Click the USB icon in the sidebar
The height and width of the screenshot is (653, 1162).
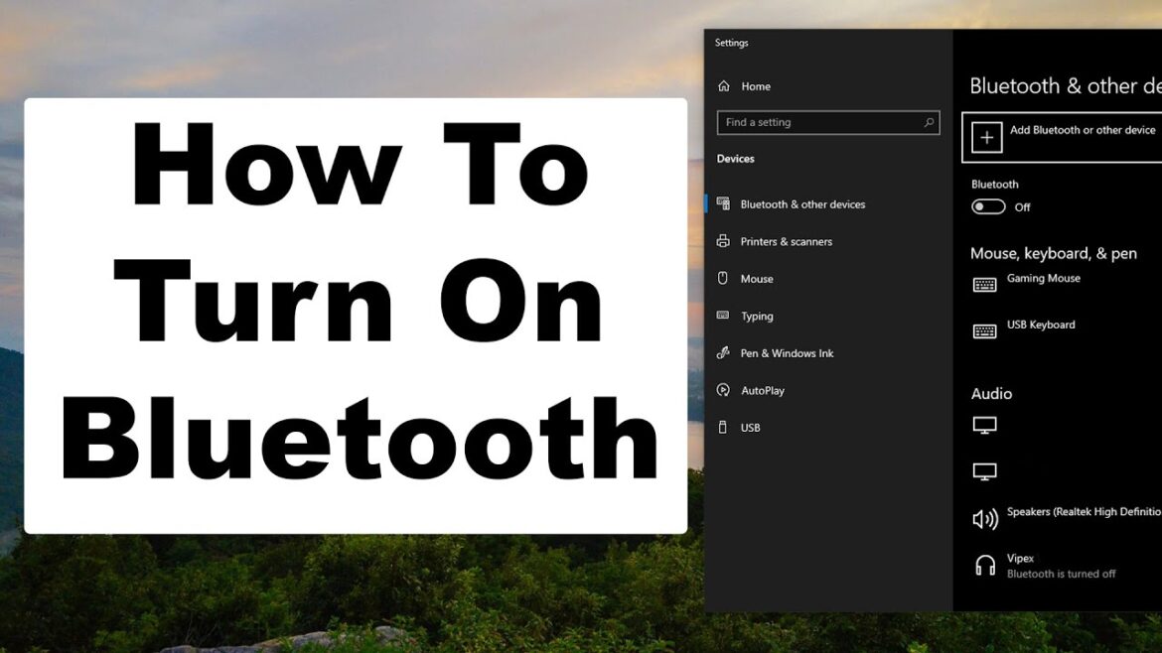(x=724, y=427)
